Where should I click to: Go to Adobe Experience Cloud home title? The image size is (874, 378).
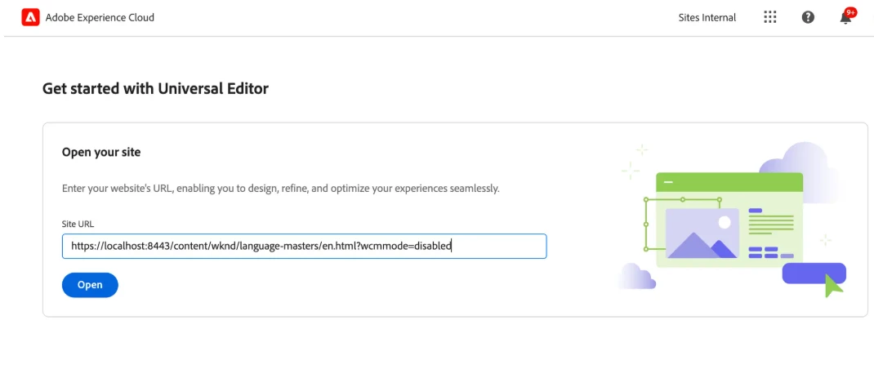100,18
